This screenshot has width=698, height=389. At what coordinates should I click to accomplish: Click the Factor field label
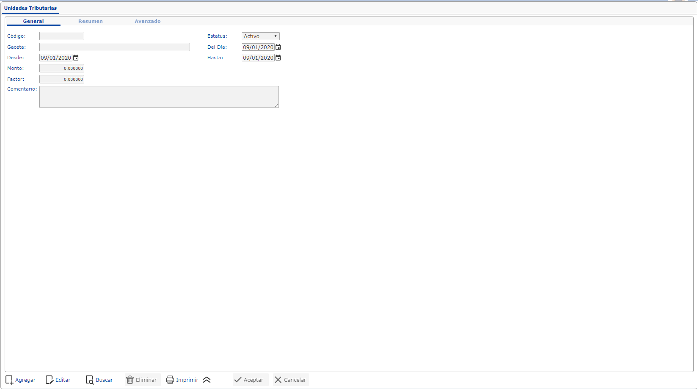coord(16,79)
